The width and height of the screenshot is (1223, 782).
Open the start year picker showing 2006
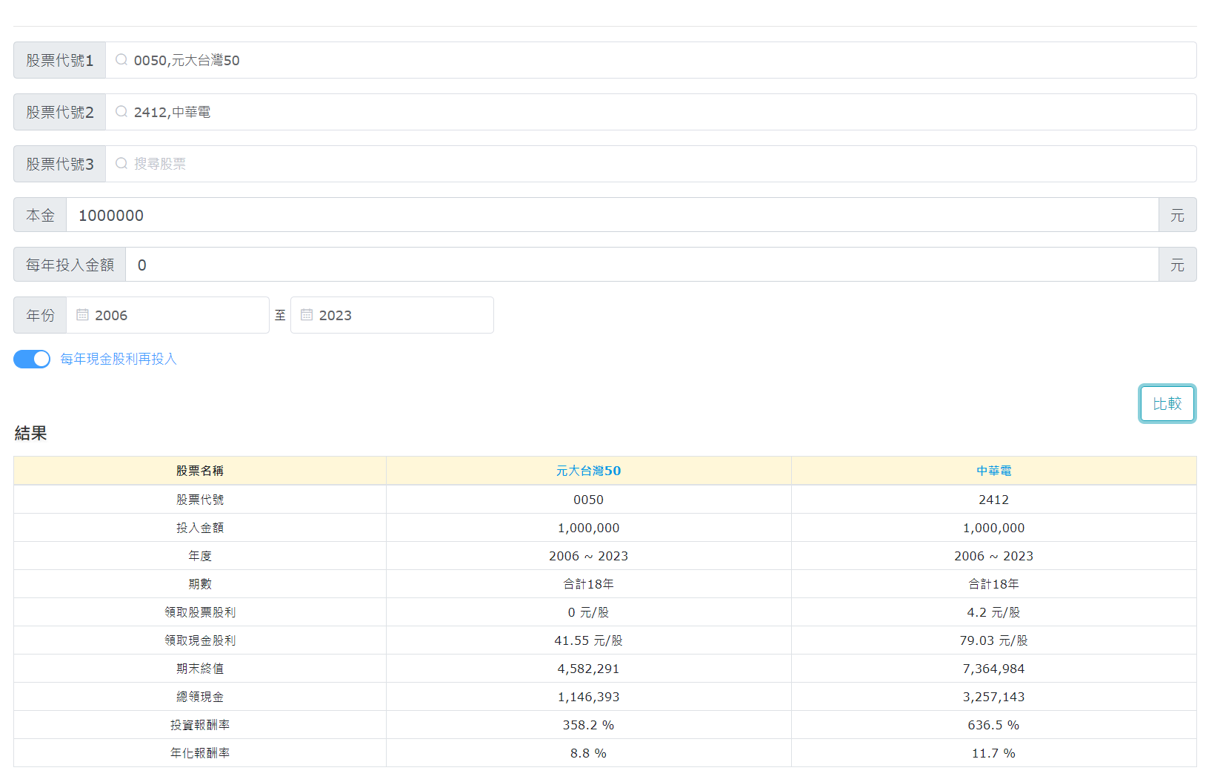178,315
